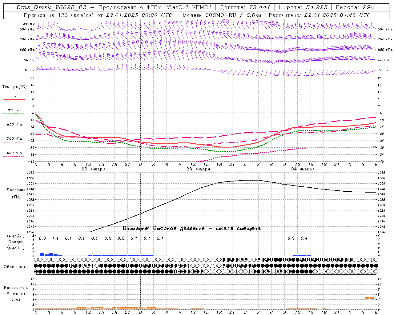Select the 0.4 precipitation value
This screenshot has width=394, height=315.
304,238
